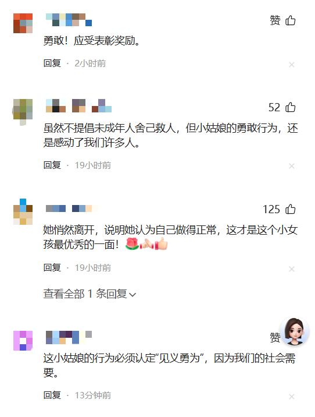Close the '她悄然离开' comment using X
This screenshot has width=315, height=417.
coord(292,269)
